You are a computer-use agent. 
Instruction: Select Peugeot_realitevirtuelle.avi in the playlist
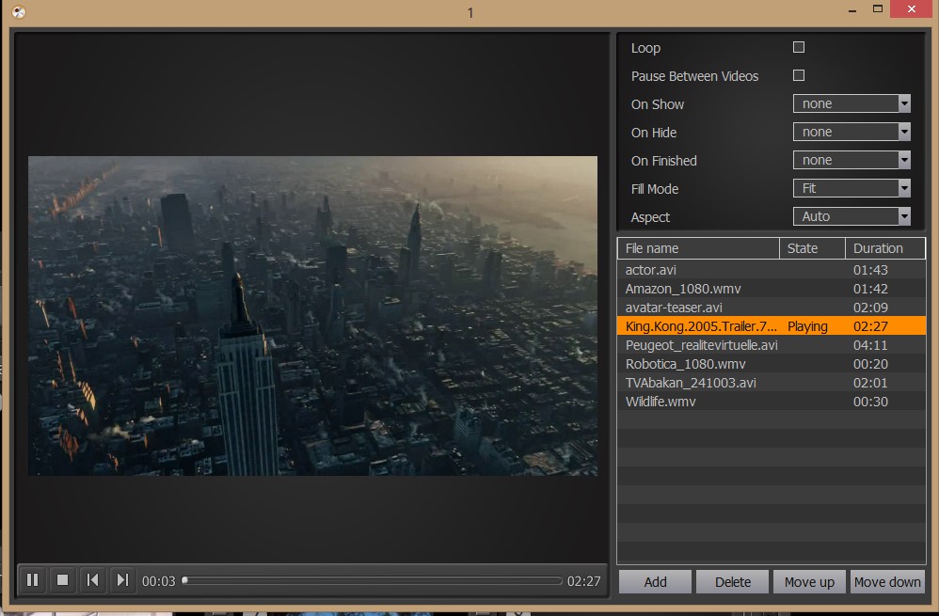click(x=772, y=345)
